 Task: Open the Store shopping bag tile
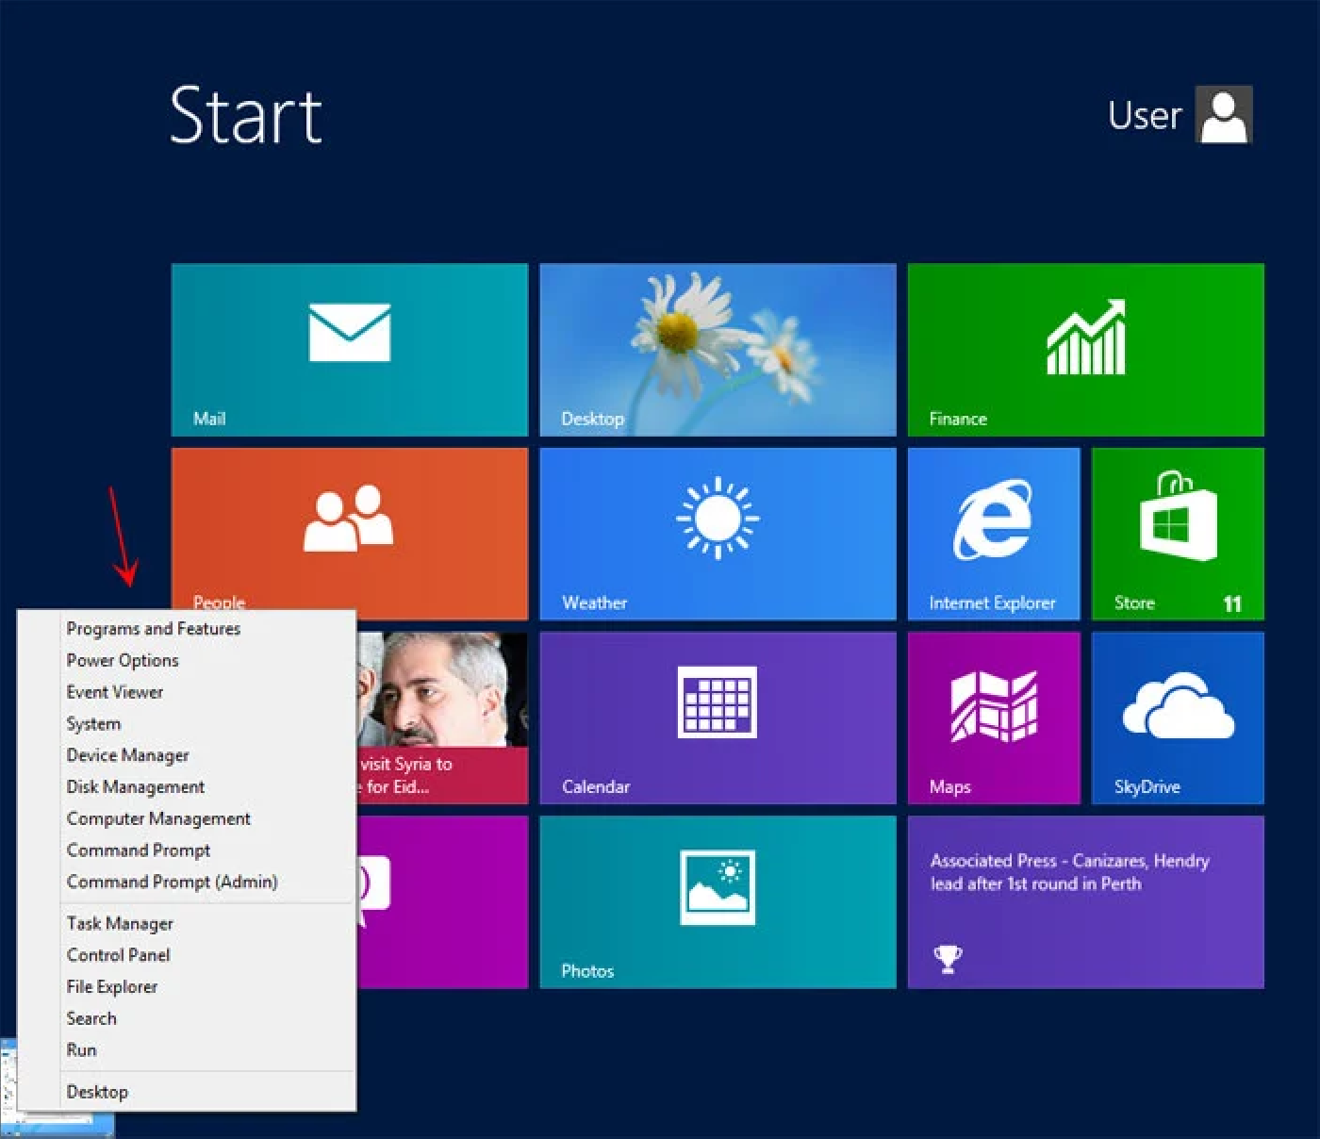coord(1178,534)
